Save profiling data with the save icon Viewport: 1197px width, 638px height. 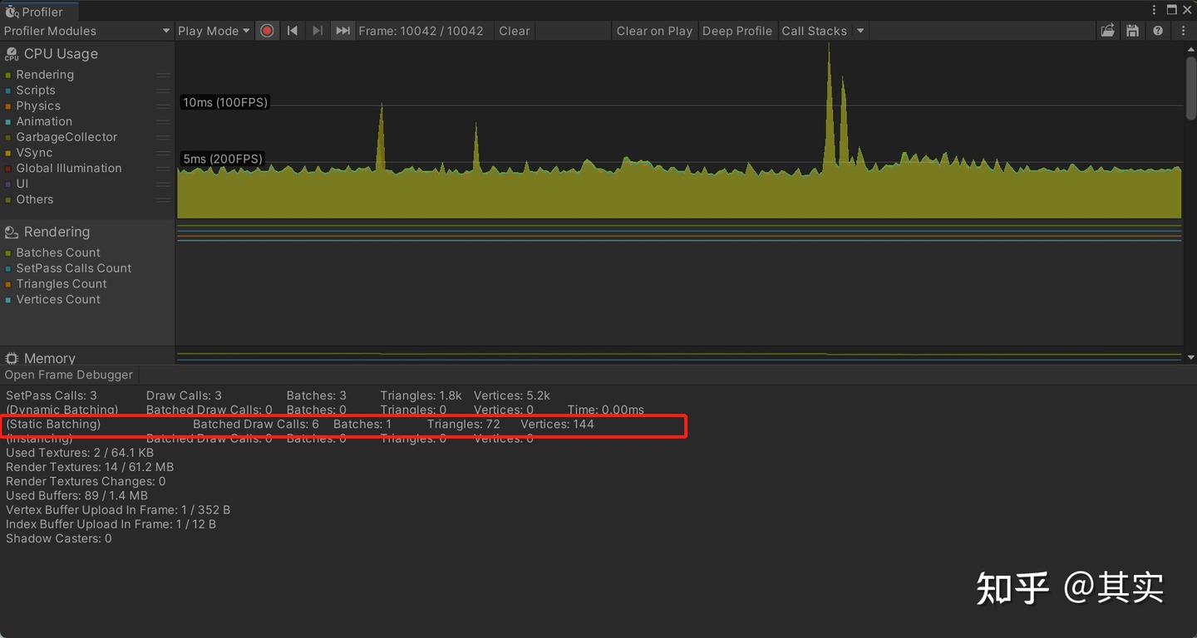(x=1132, y=30)
